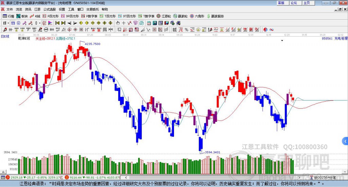The width and height of the screenshot is (348, 187).
Task: Click the yin-yang symbol icon
Action: [265, 30]
